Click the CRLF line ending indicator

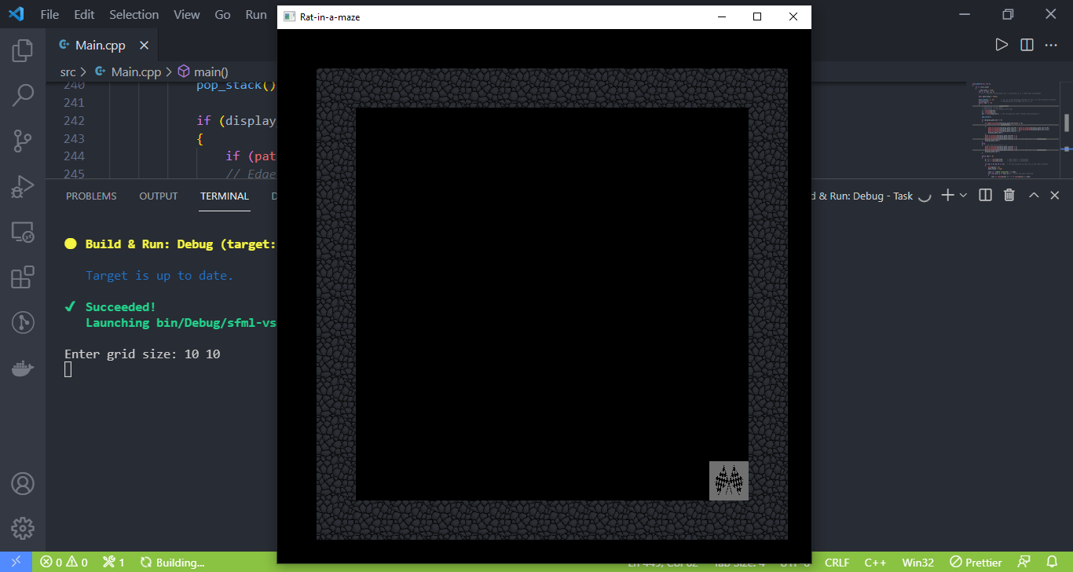coord(837,562)
